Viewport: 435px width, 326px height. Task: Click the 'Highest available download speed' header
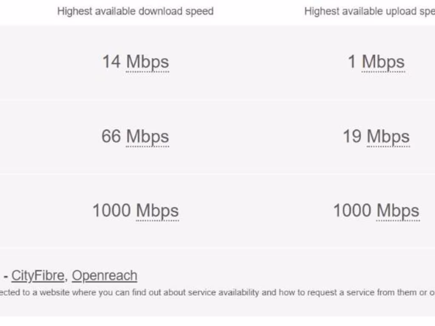[135, 11]
